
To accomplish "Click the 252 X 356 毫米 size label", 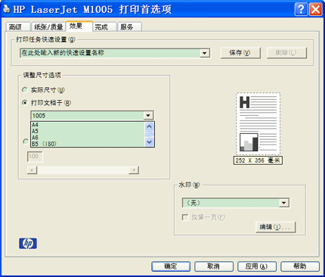I will click(x=258, y=160).
